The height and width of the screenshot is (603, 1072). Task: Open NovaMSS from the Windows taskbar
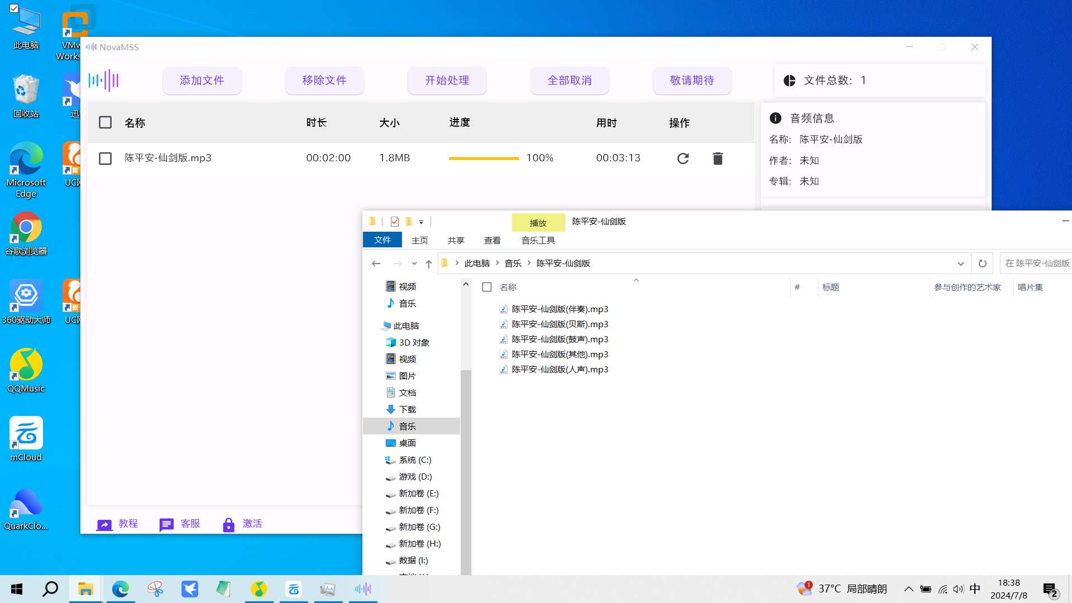click(x=363, y=588)
